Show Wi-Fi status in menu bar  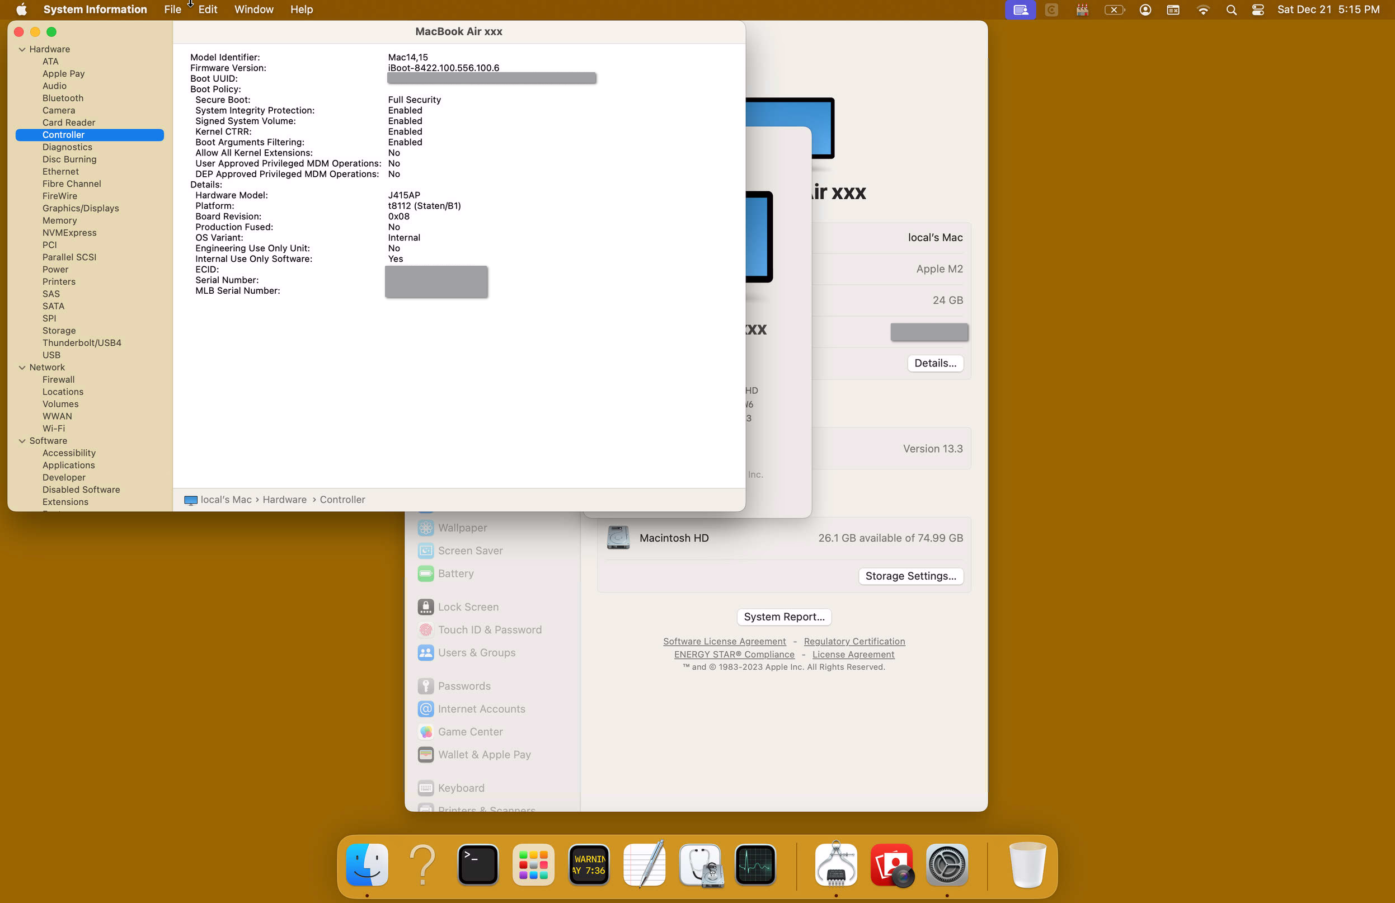[x=1203, y=10]
